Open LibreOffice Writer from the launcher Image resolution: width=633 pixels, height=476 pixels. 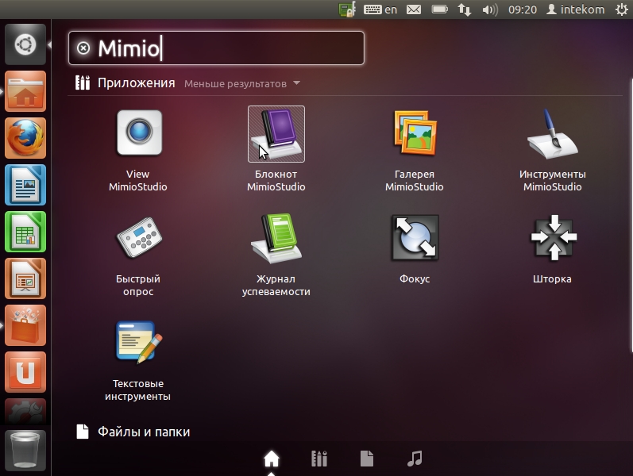click(x=25, y=185)
